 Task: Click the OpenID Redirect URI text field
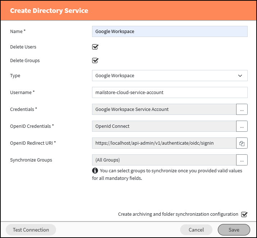pyautogui.click(x=164, y=143)
